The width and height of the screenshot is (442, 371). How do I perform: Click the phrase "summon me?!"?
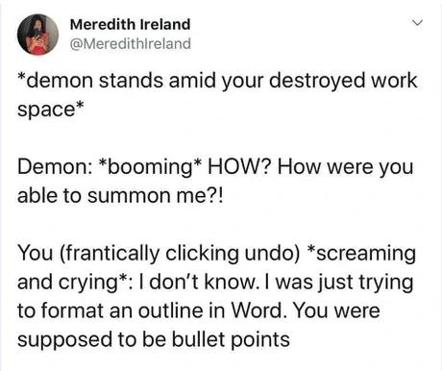point(155,196)
